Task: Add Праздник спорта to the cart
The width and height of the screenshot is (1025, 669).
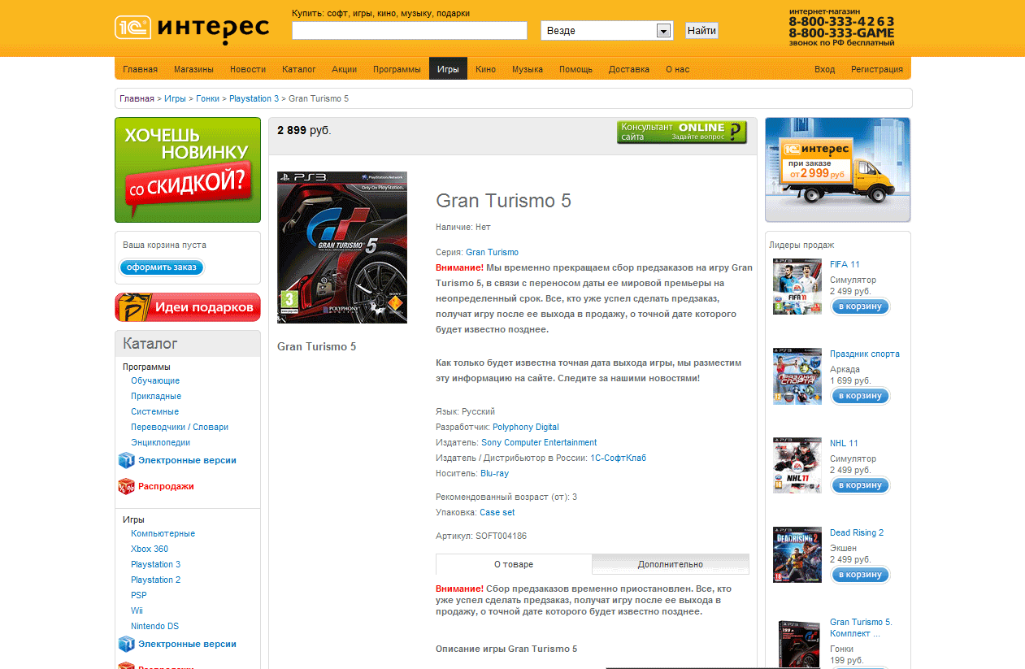Action: [860, 396]
